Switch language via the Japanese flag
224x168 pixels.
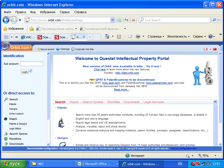pyautogui.click(x=210, y=49)
